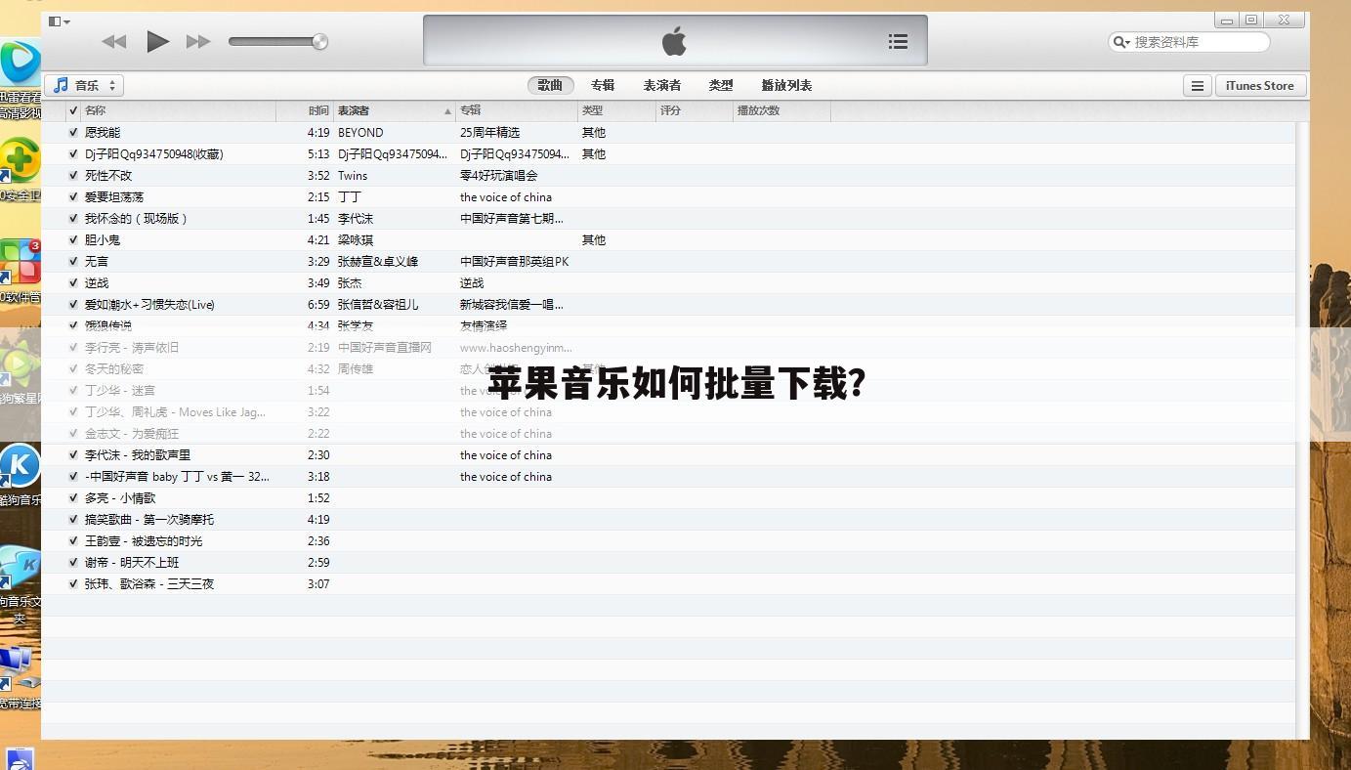Uncheck the checkbox next to 愿我能

pyautogui.click(x=72, y=132)
